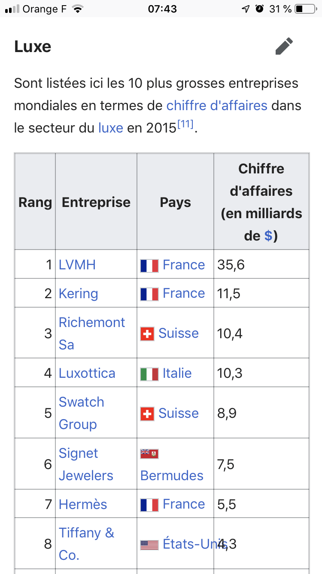This screenshot has width=322, height=574.
Task: Open the chiffre d'affaires link
Action: pyautogui.click(x=217, y=105)
